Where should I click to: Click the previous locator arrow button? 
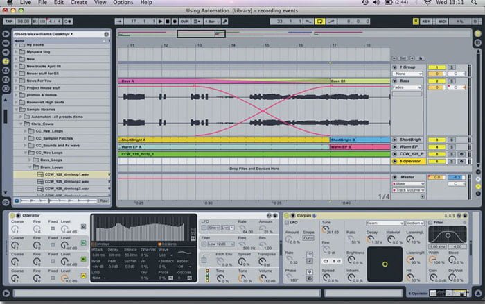(394, 58)
